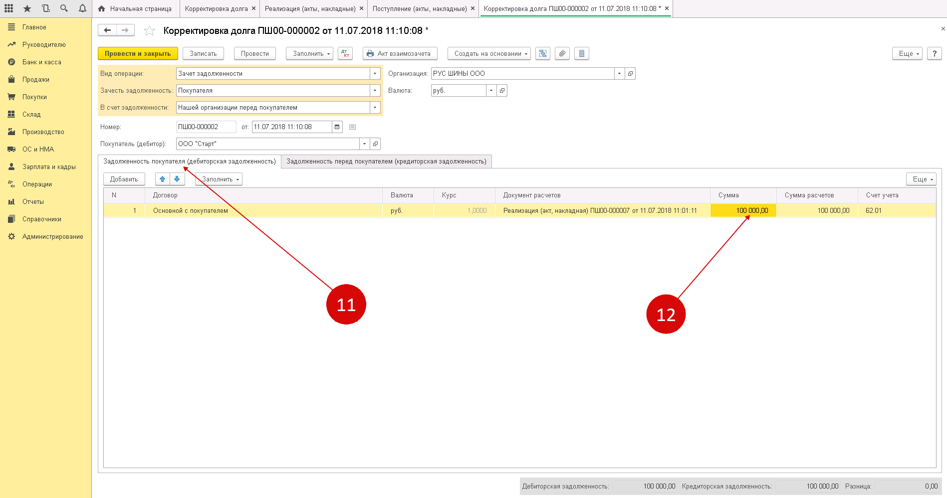
Task: Open Покупки section
Action: pyautogui.click(x=34, y=97)
